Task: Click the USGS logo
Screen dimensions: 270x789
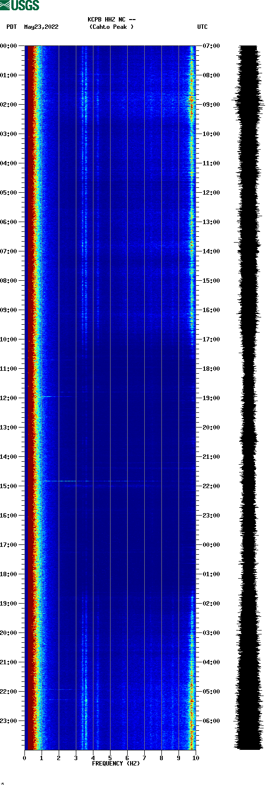Action: point(20,5)
